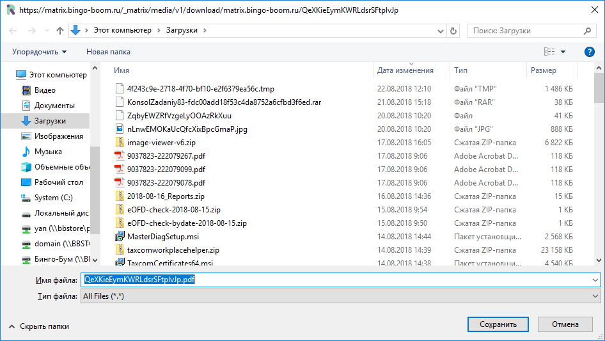
Task: Click installer icon of MasterDiagSetup.msi
Action: pyautogui.click(x=120, y=236)
